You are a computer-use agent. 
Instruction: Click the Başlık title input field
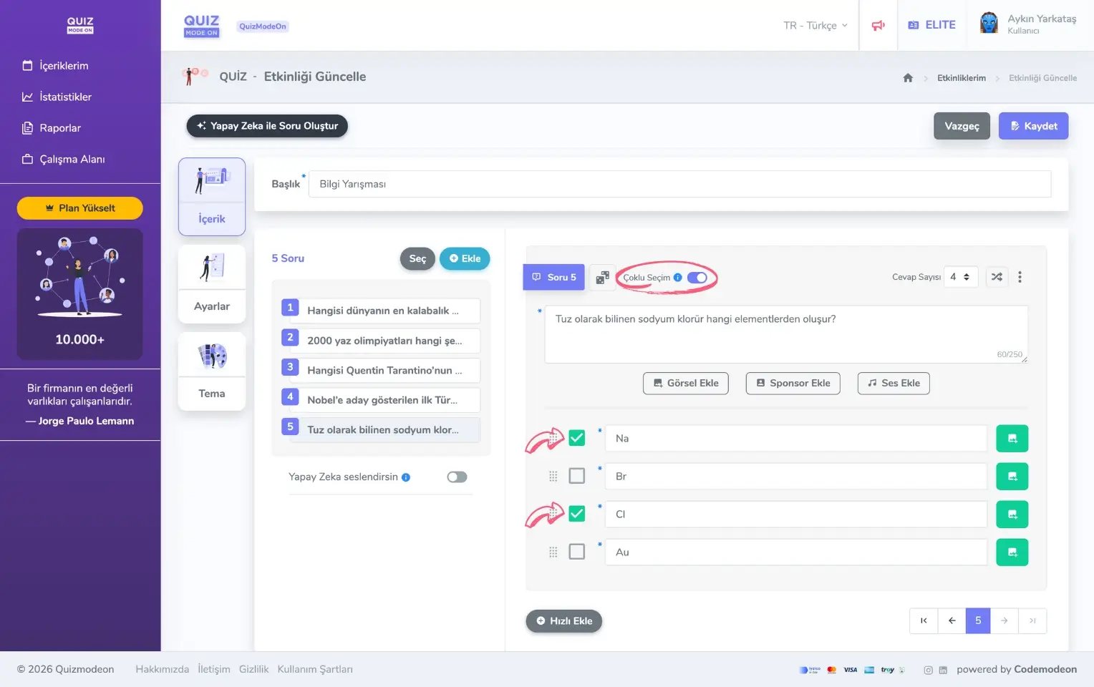(x=679, y=184)
